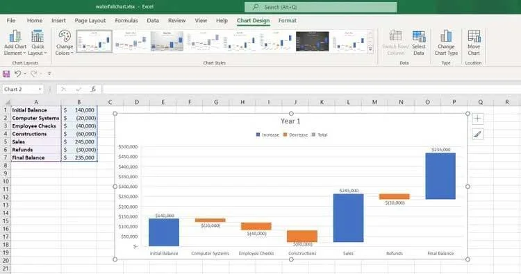
Task: Expand the undo history dropdown arrow
Action: (25, 74)
